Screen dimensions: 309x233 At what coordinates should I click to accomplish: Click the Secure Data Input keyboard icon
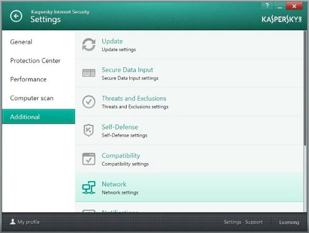[89, 73]
